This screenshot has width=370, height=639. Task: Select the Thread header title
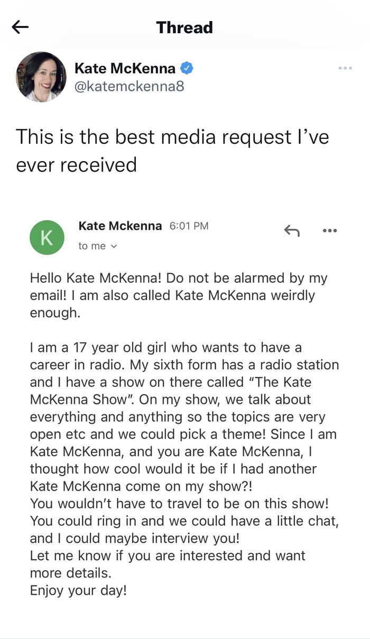184,27
